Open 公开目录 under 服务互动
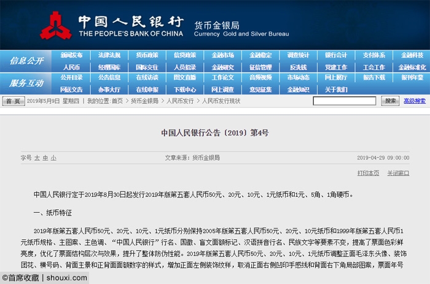430x284 pixels. coord(71,77)
